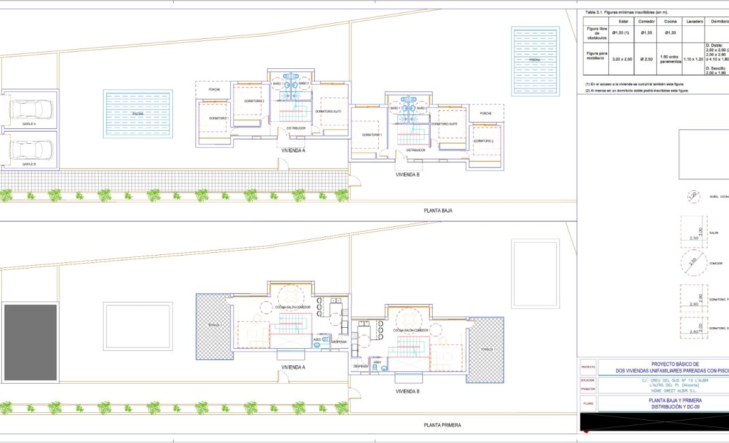Select VIVIENDA B label in ground floor plan

pyautogui.click(x=407, y=174)
